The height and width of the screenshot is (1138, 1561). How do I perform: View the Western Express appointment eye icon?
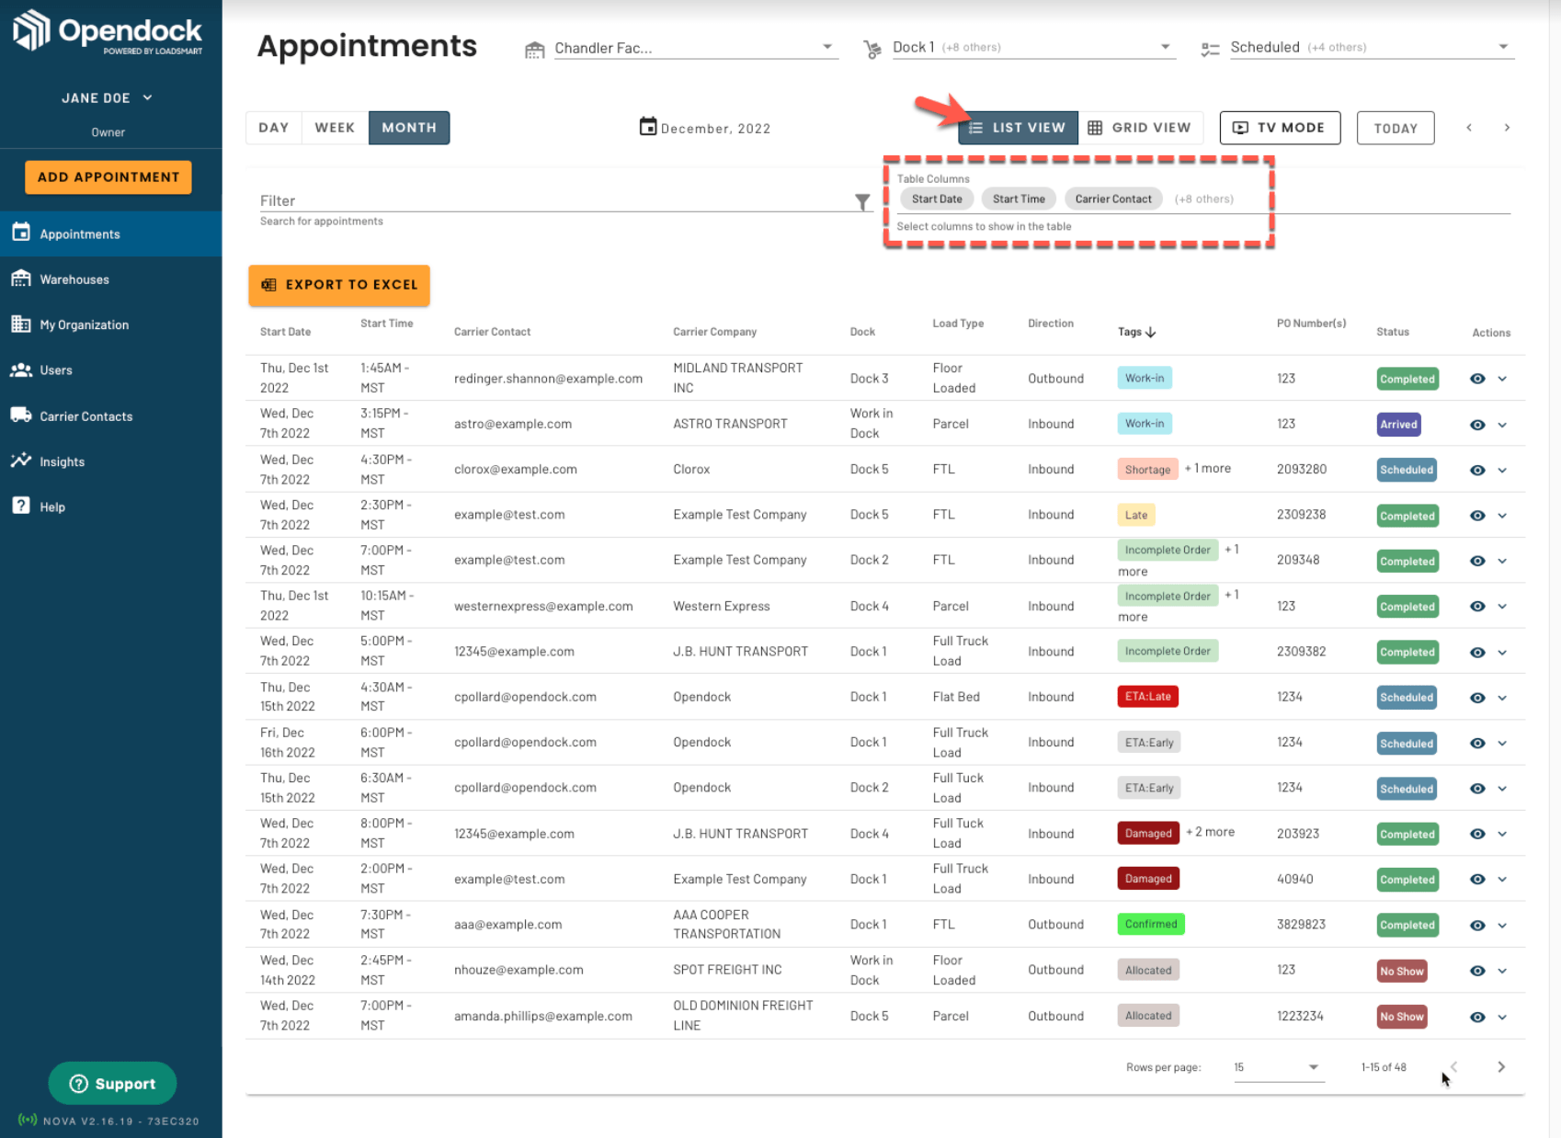tap(1477, 607)
